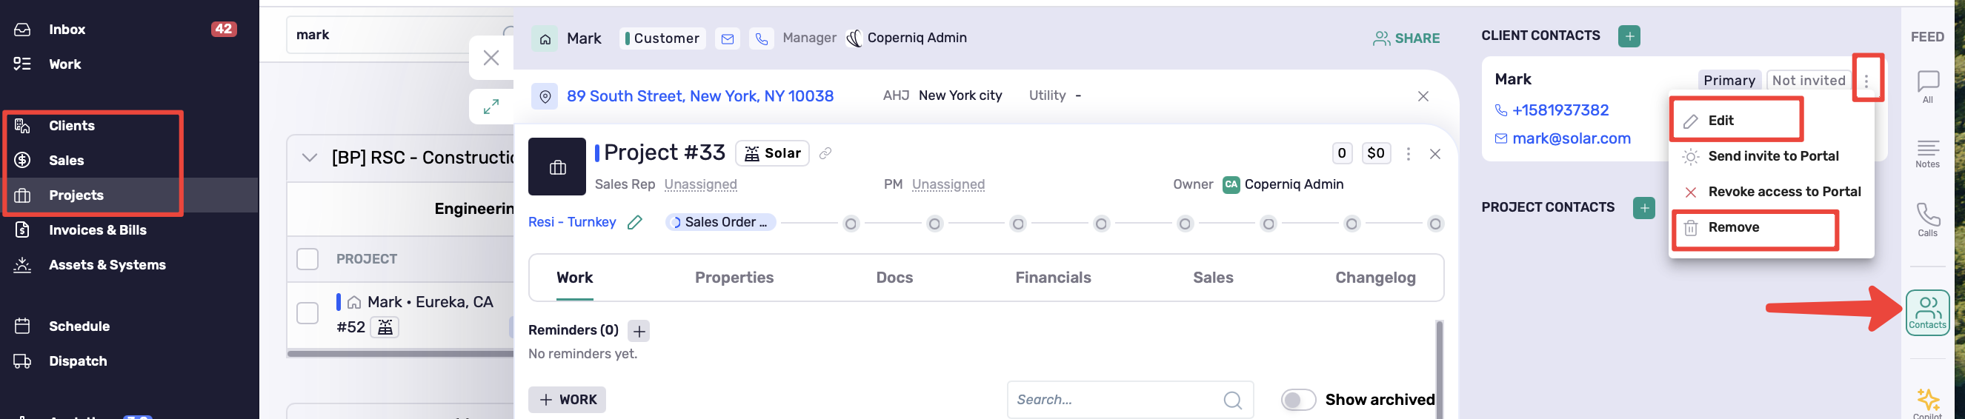Viewport: 1965px width, 419px height.
Task: Edit workflow with the pencil icon
Action: pos(635,222)
